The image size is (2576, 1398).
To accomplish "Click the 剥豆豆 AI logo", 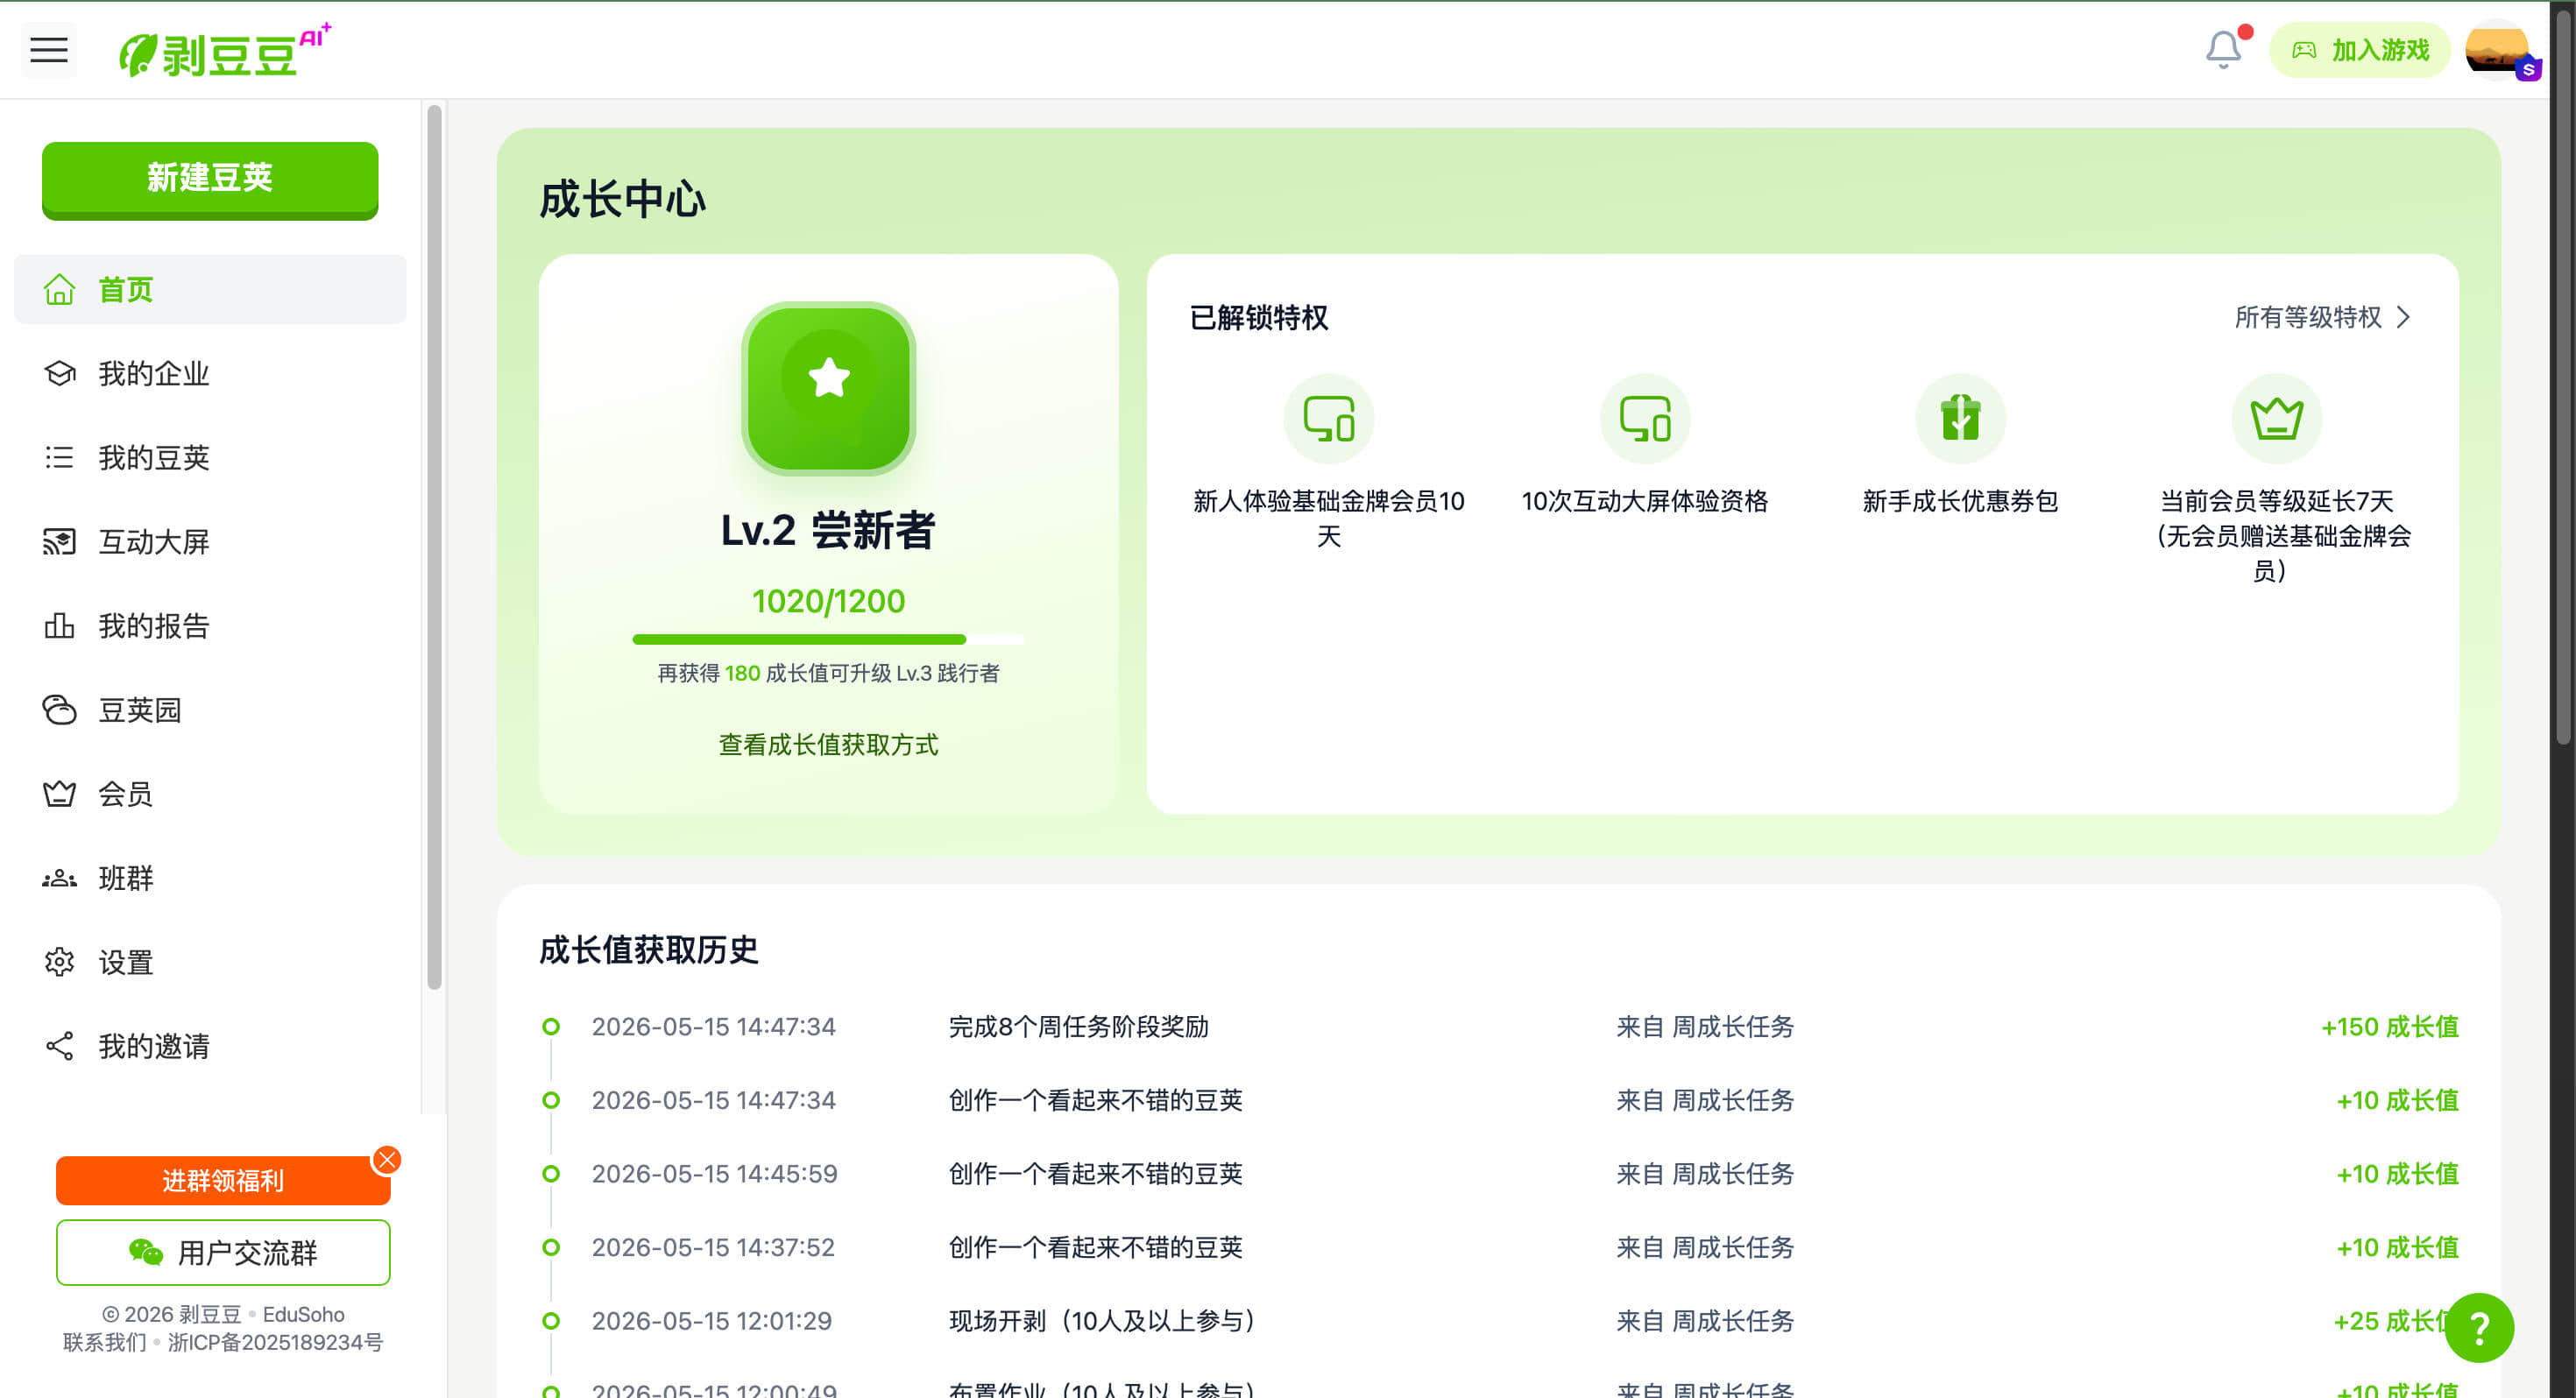I will (225, 50).
